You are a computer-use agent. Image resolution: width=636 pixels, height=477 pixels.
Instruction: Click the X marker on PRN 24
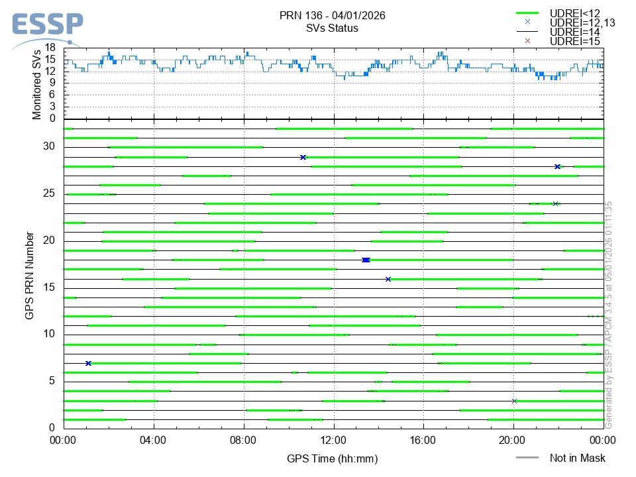(555, 203)
